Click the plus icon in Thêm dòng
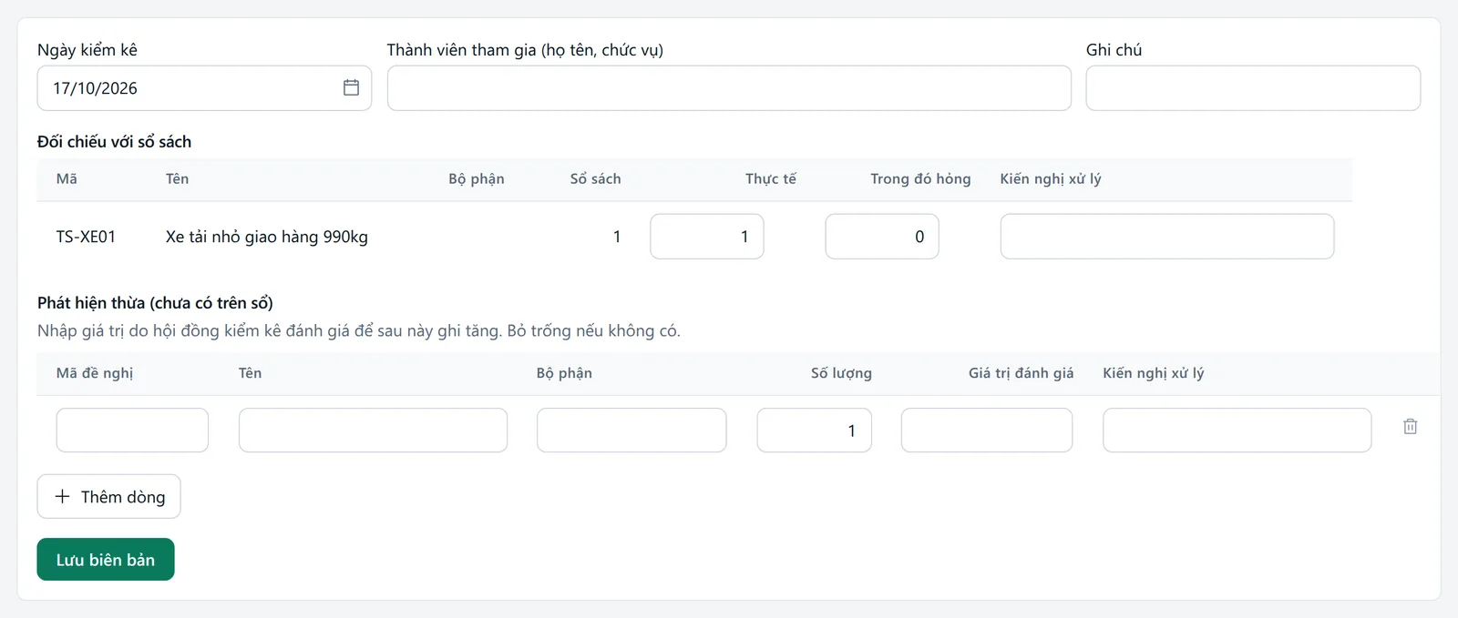The width and height of the screenshot is (1458, 618). pos(62,496)
